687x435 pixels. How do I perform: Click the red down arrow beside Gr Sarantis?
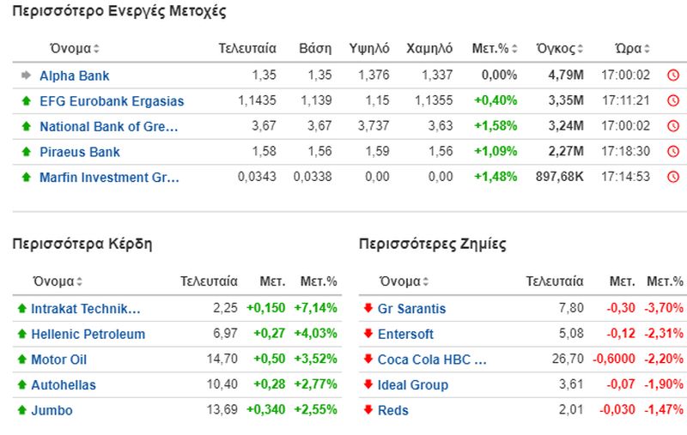tap(368, 308)
